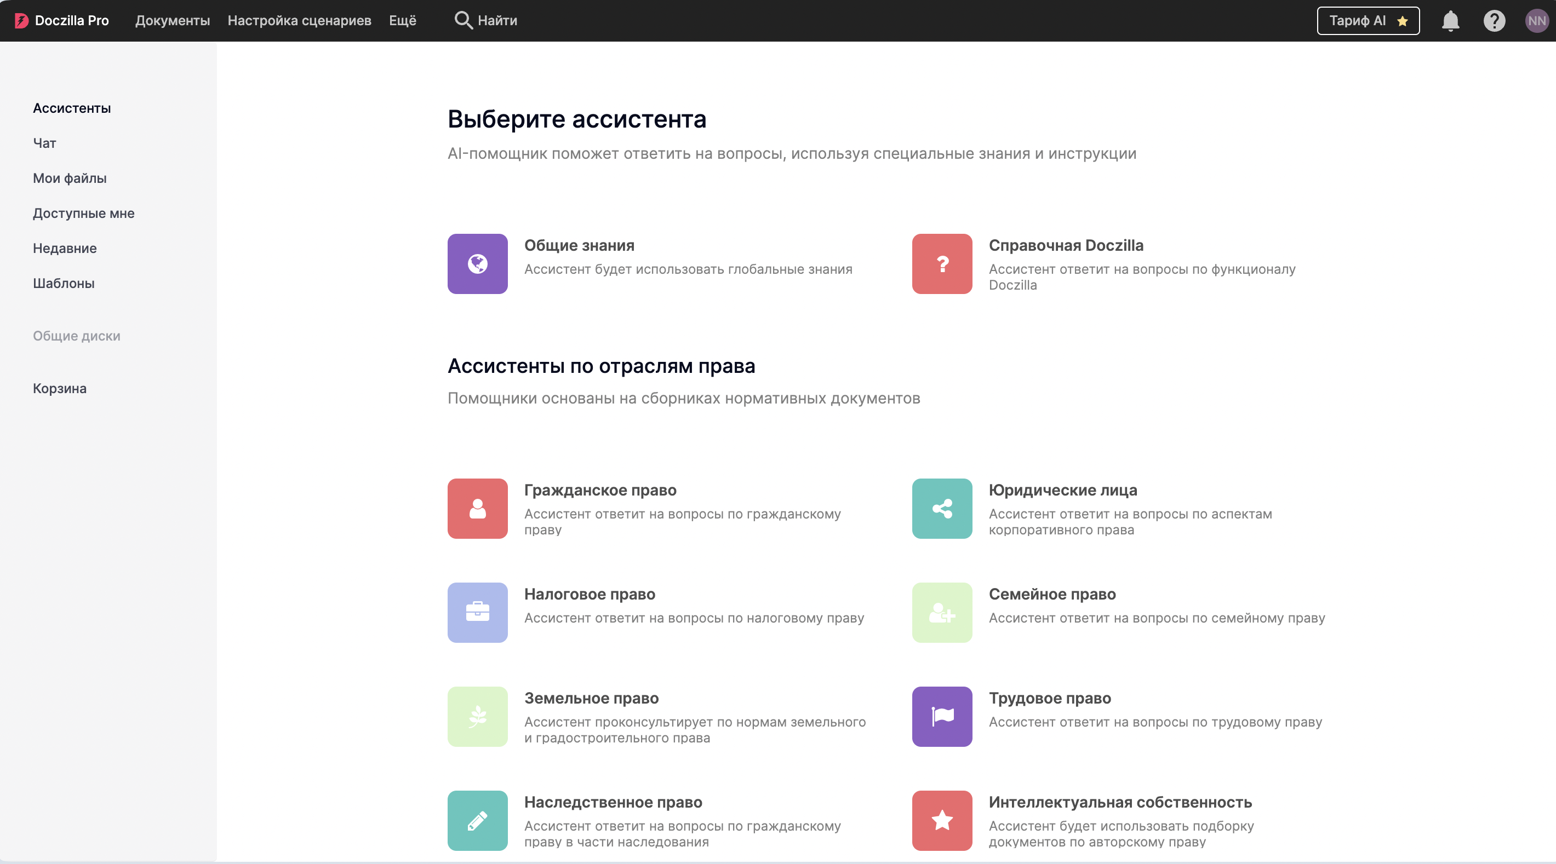Open the NN user avatar menu
Viewport: 1556px width, 864px height.
click(x=1537, y=20)
